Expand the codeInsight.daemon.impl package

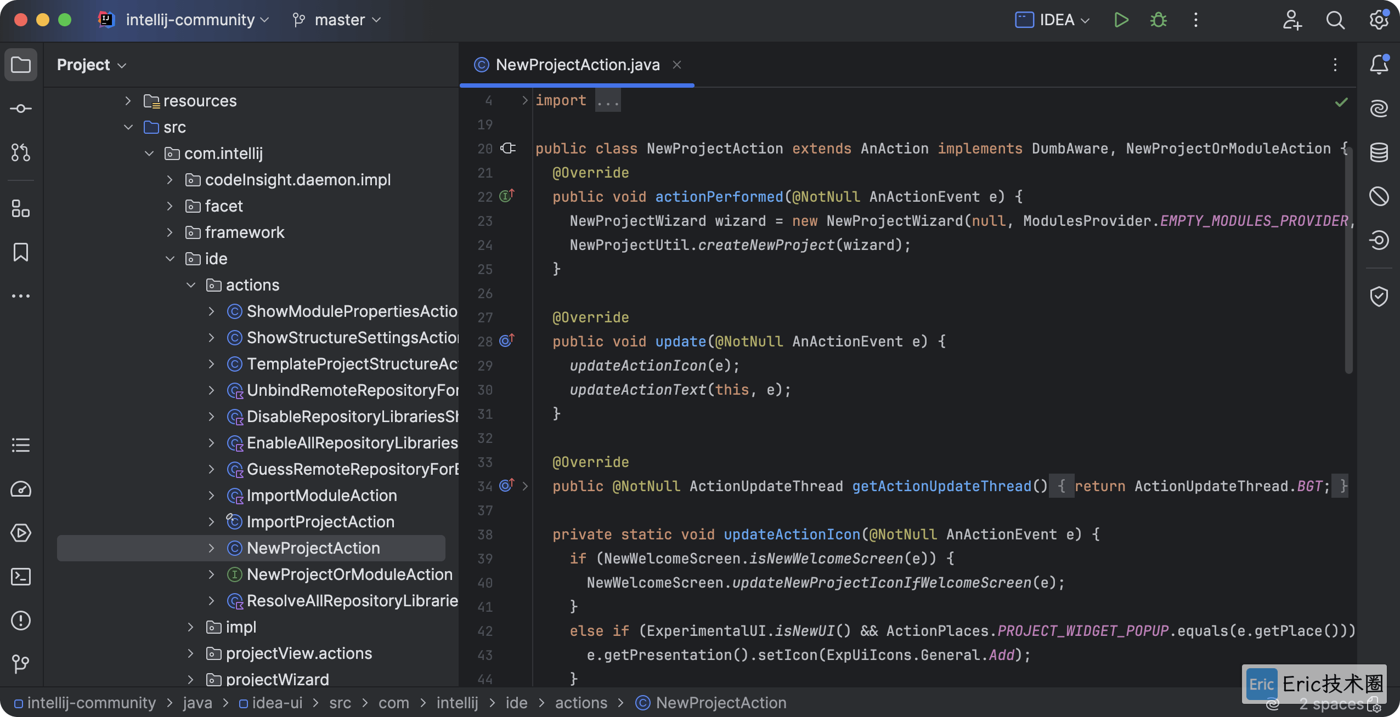coord(170,180)
